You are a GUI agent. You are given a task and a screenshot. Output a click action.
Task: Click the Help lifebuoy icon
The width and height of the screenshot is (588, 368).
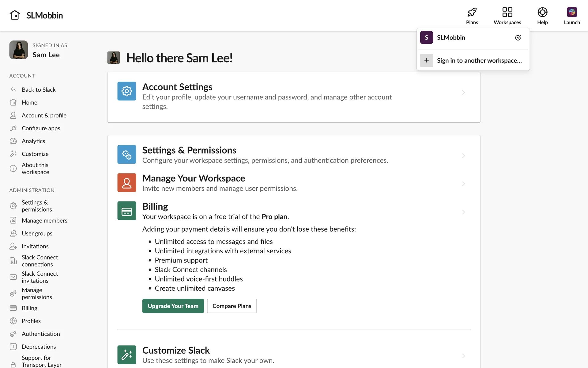(x=542, y=13)
